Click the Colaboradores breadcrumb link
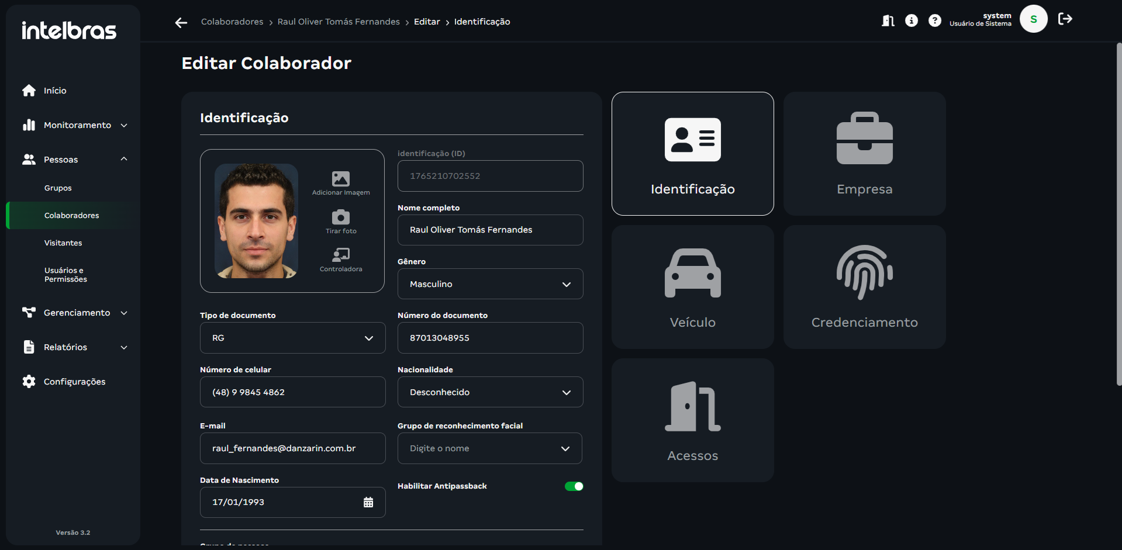 [x=232, y=22]
